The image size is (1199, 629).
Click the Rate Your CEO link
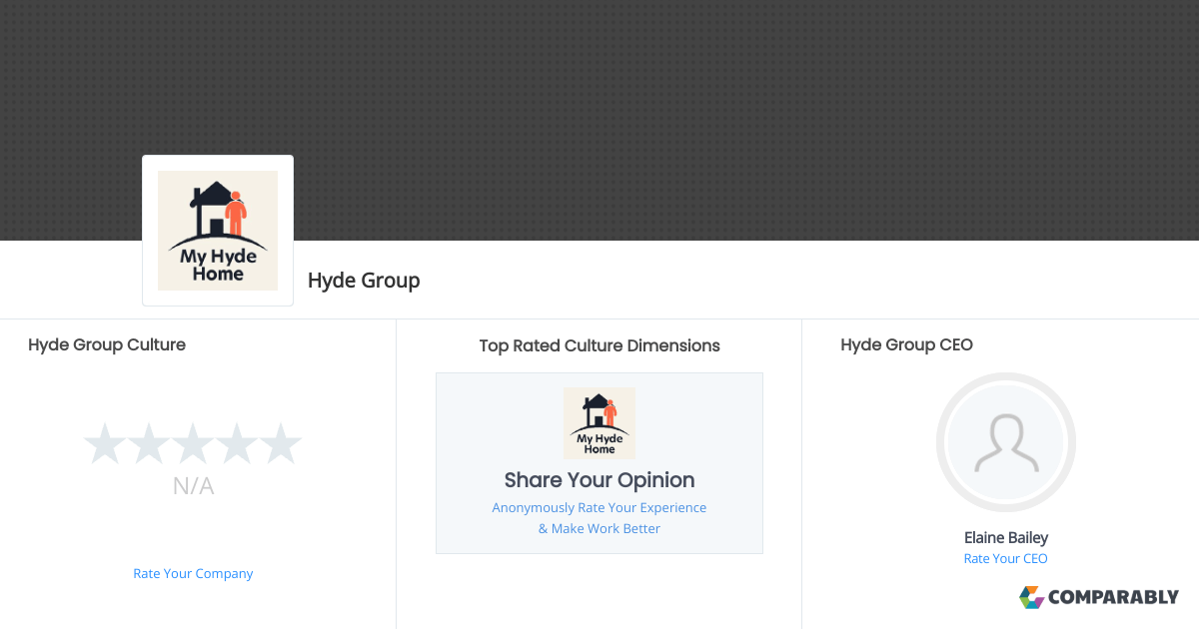[1005, 558]
